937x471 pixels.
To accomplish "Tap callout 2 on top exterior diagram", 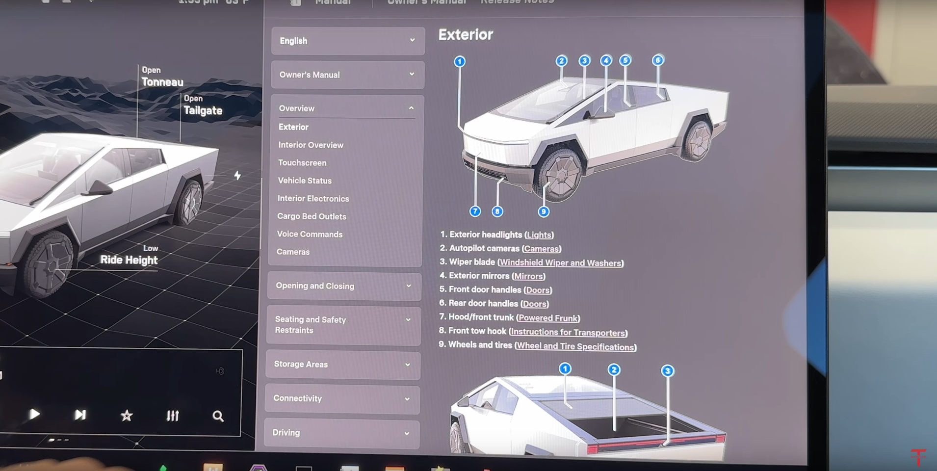I will (561, 61).
